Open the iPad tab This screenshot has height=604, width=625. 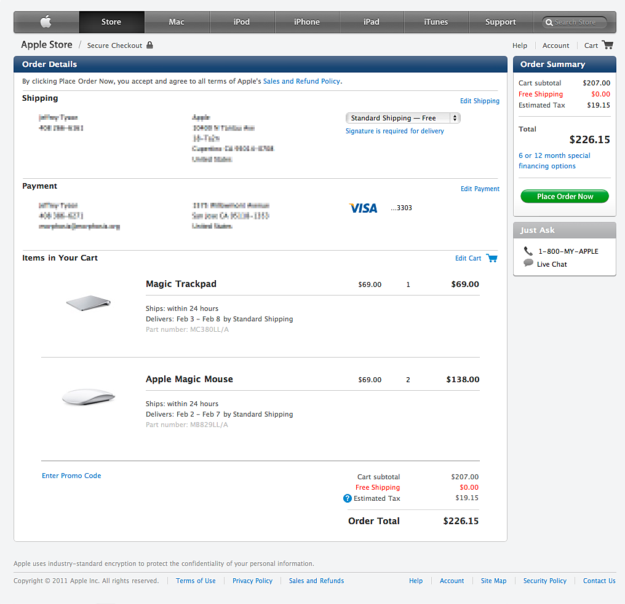pyautogui.click(x=372, y=22)
